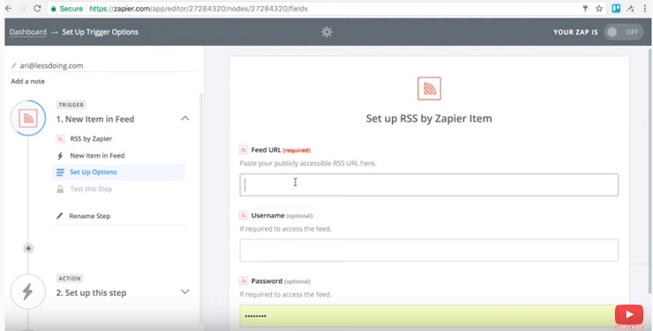The width and height of the screenshot is (653, 331).
Task: Click the YouTube subscribe play icon
Action: (629, 315)
